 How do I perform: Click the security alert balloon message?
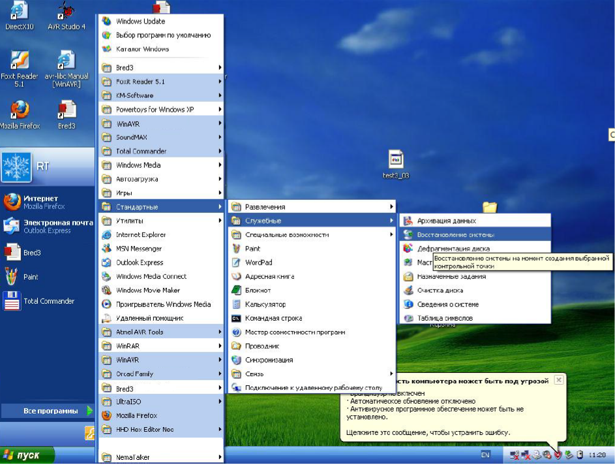click(453, 407)
